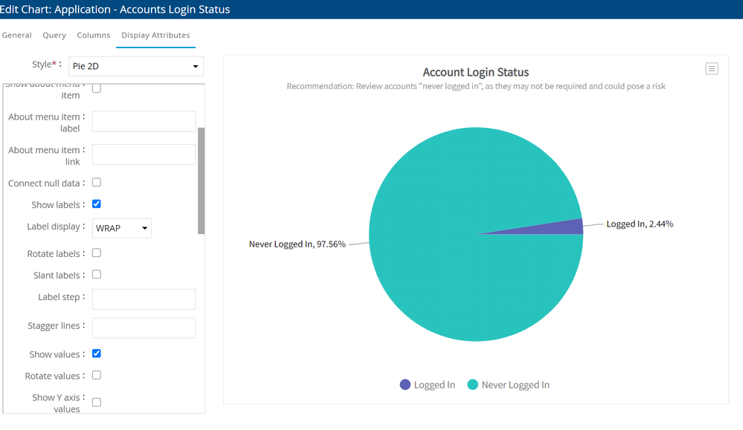Switch to the General tab
Image resolution: width=743 pixels, height=430 pixels.
point(16,35)
